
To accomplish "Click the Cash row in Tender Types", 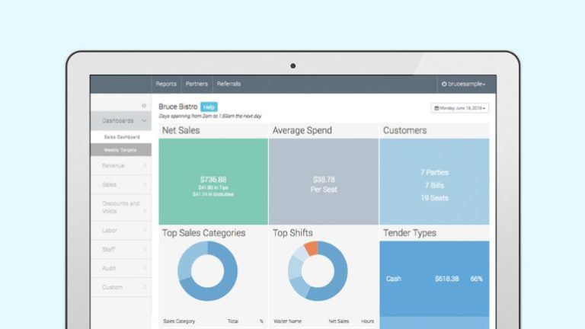I will pos(433,279).
